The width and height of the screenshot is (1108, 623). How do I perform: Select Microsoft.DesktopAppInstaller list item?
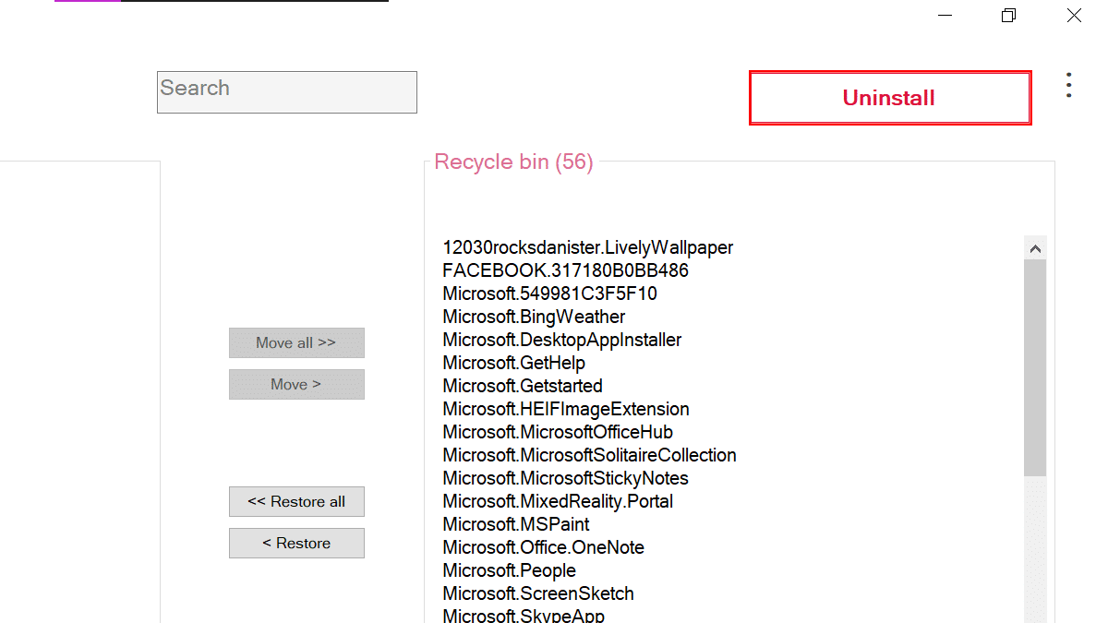tap(561, 340)
